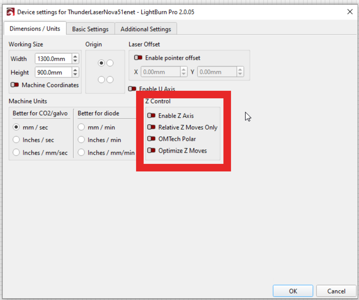Choose Inches / sec units
Screen dimensions: 359x300
[x=16, y=140]
